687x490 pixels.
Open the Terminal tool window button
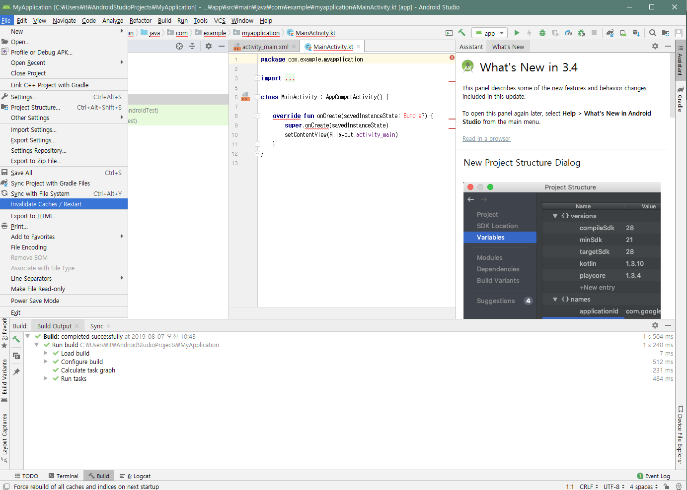(x=64, y=476)
